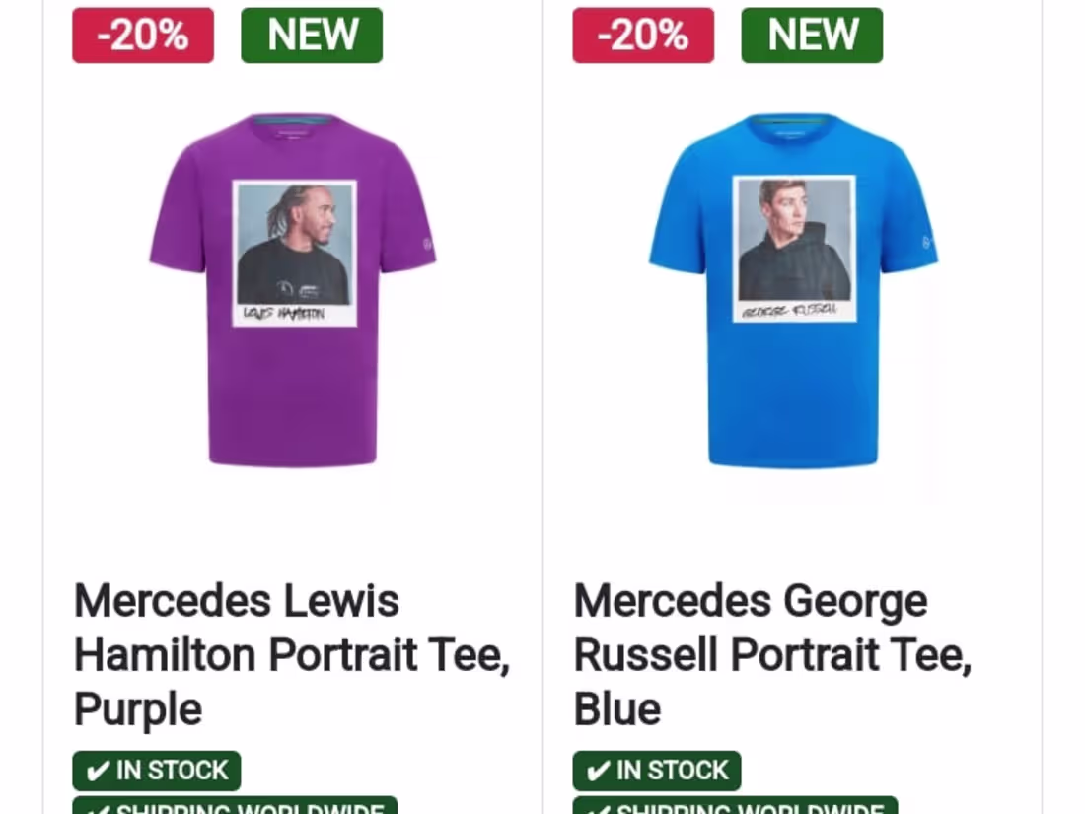Open the blue George Russell t-shirt image
Screen dimensions: 1085x814
[793, 290]
